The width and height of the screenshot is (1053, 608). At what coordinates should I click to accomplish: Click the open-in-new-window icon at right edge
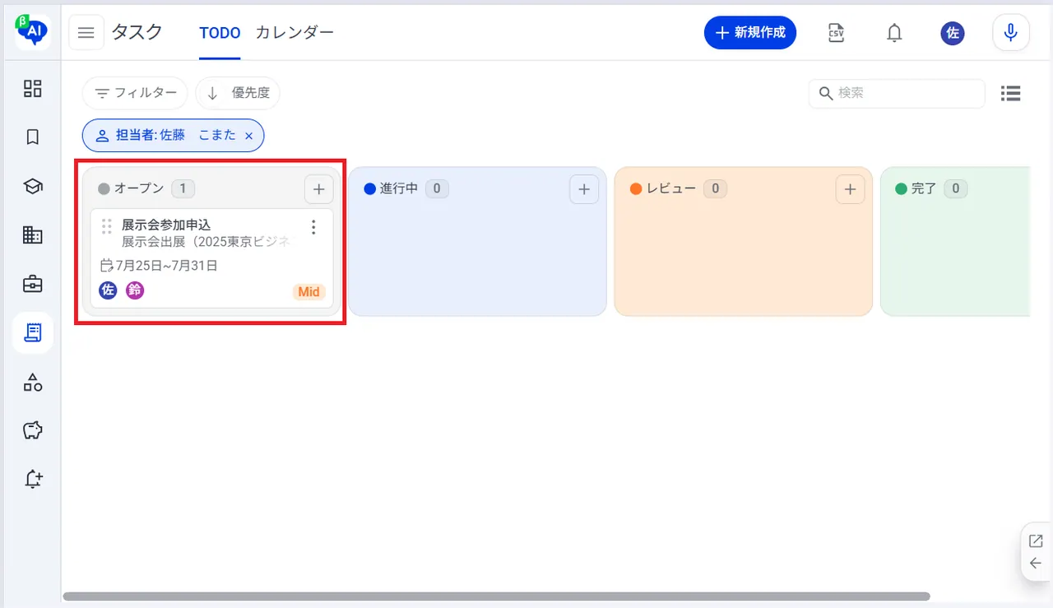[1036, 541]
